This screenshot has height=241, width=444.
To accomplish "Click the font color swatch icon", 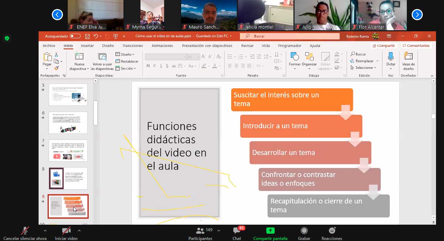I will click(215, 66).
